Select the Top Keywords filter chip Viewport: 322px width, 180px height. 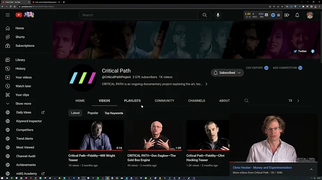click(x=114, y=113)
